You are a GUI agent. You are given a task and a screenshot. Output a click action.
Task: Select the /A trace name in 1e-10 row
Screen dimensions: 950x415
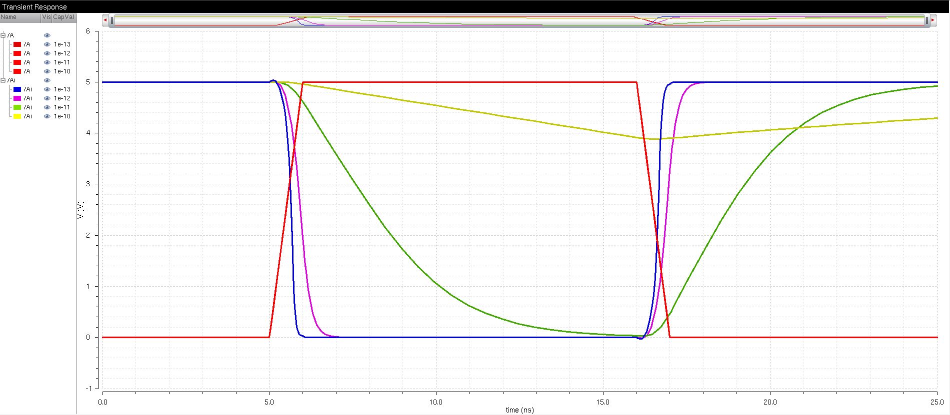tap(27, 71)
